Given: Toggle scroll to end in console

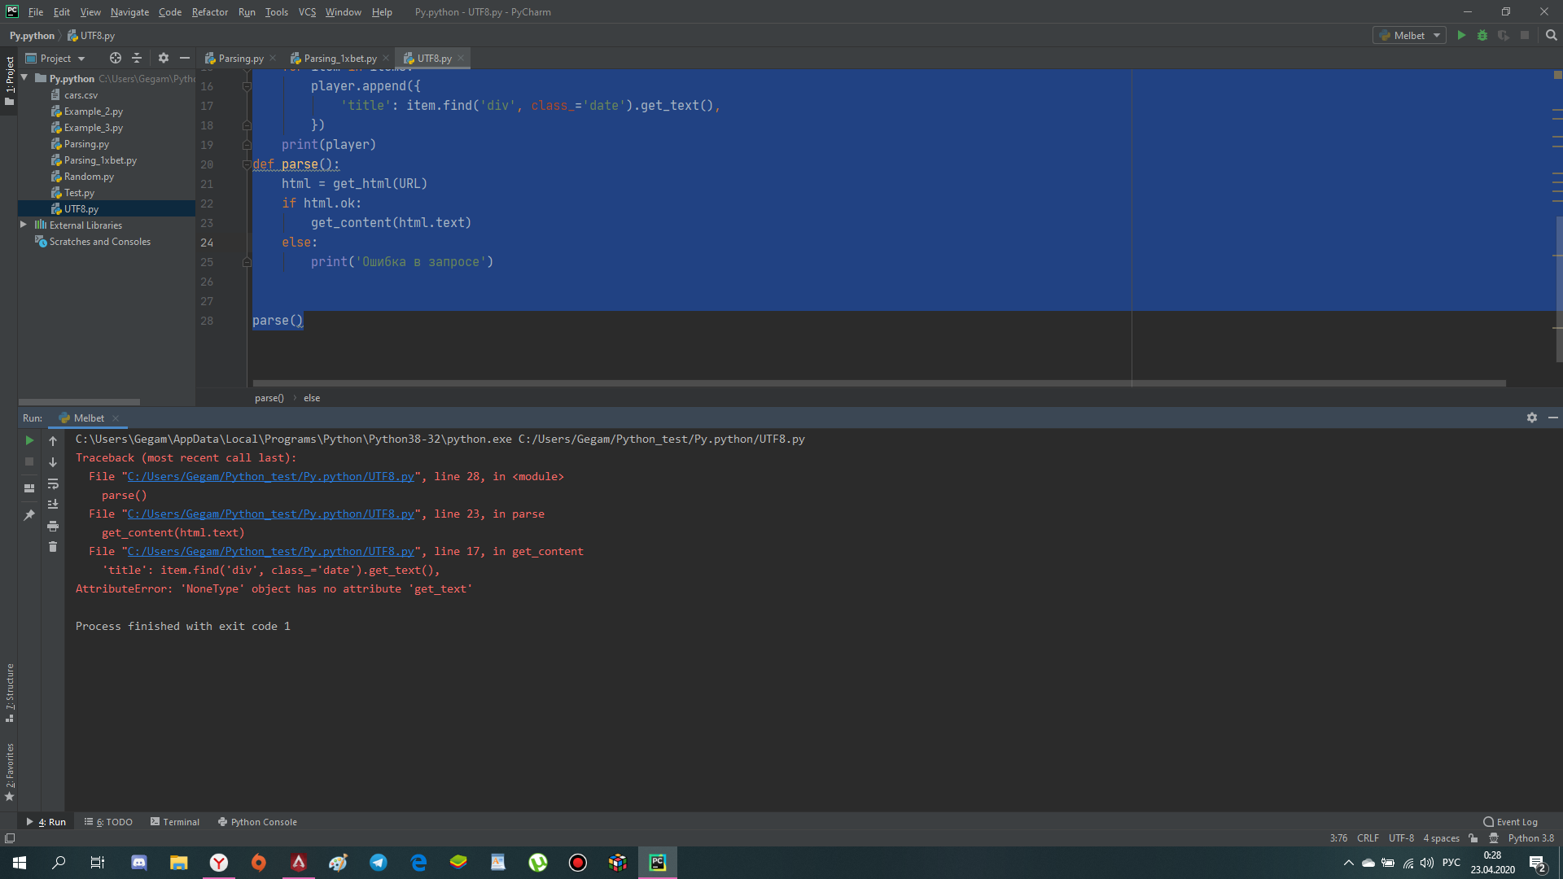Looking at the screenshot, I should [53, 505].
